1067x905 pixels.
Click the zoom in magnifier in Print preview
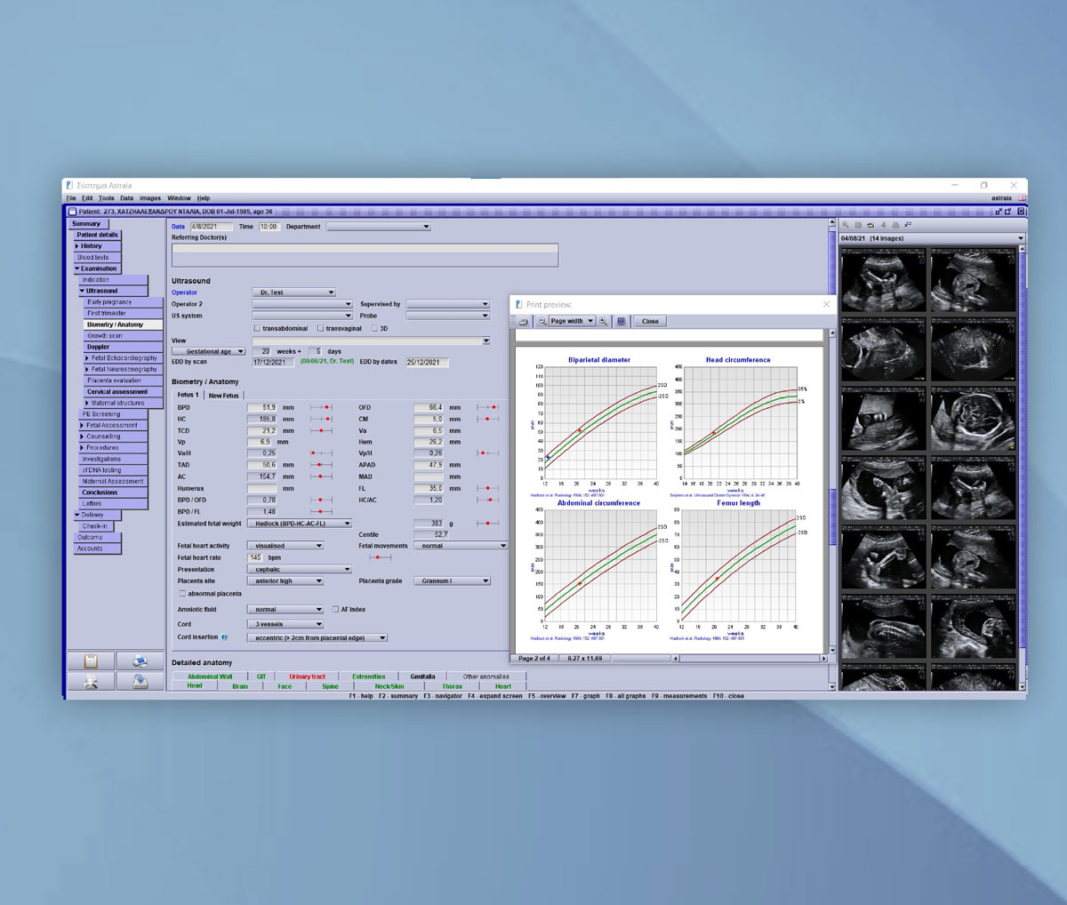(604, 321)
